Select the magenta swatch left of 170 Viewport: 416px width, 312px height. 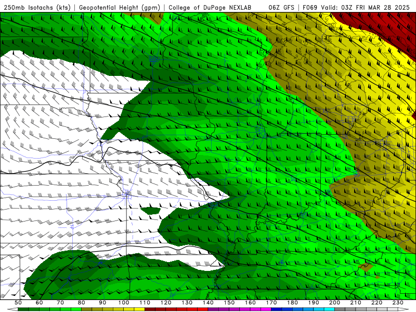pyautogui.click(x=266, y=309)
